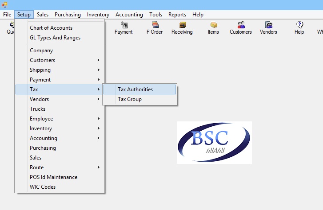Close the Setup menu in menu bar

click(x=24, y=15)
